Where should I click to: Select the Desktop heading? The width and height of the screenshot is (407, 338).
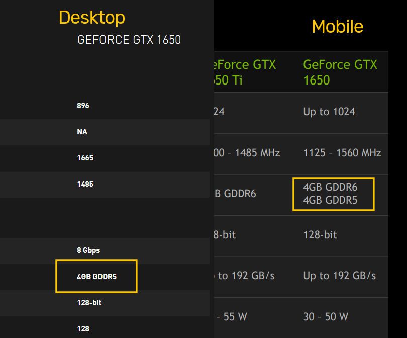point(92,18)
